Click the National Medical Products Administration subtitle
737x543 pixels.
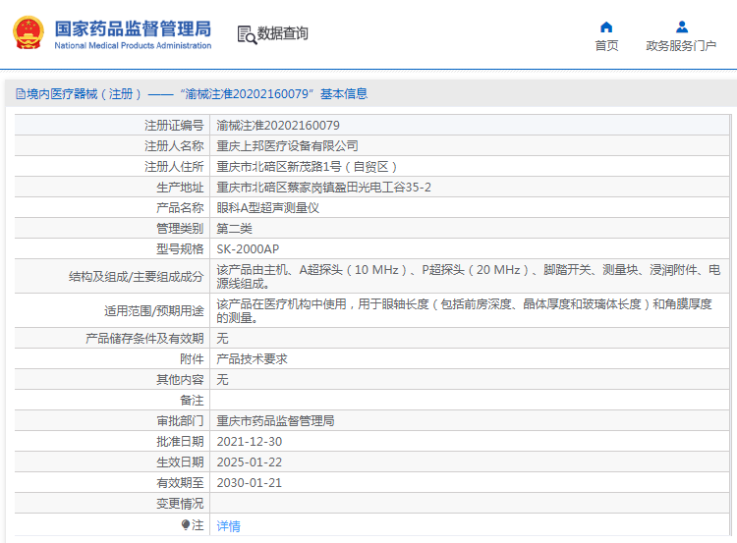click(133, 45)
